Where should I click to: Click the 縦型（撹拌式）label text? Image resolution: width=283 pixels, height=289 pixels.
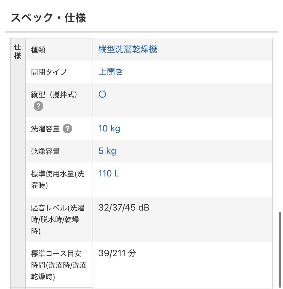(54, 95)
